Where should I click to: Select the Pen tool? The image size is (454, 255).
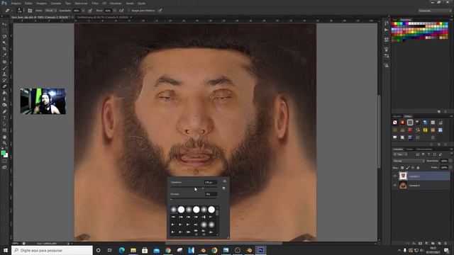point(4,112)
